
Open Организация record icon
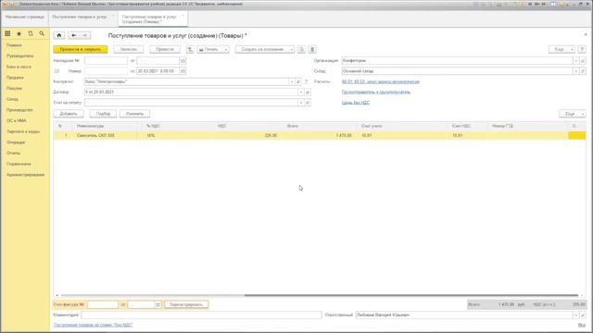pyautogui.click(x=583, y=61)
